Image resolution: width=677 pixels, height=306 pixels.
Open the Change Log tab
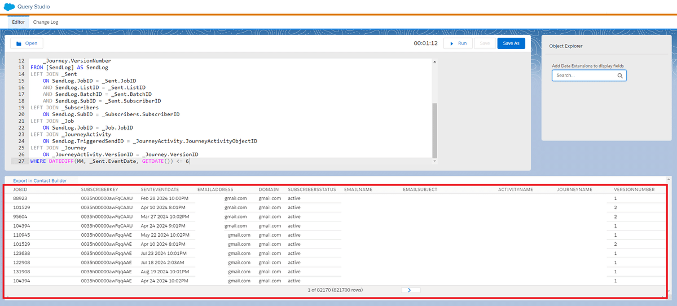(46, 22)
